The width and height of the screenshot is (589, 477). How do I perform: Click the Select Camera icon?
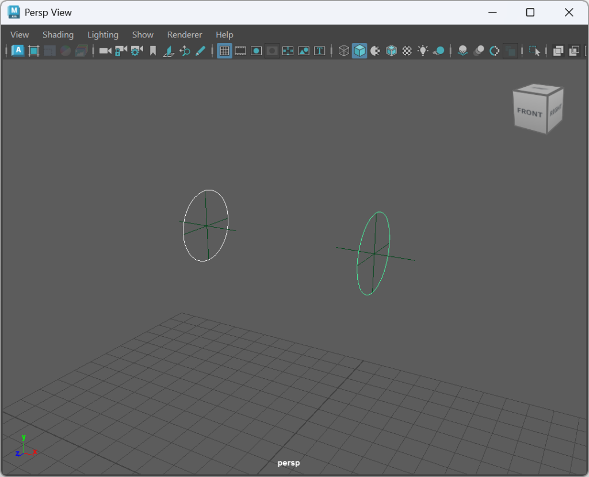[105, 51]
